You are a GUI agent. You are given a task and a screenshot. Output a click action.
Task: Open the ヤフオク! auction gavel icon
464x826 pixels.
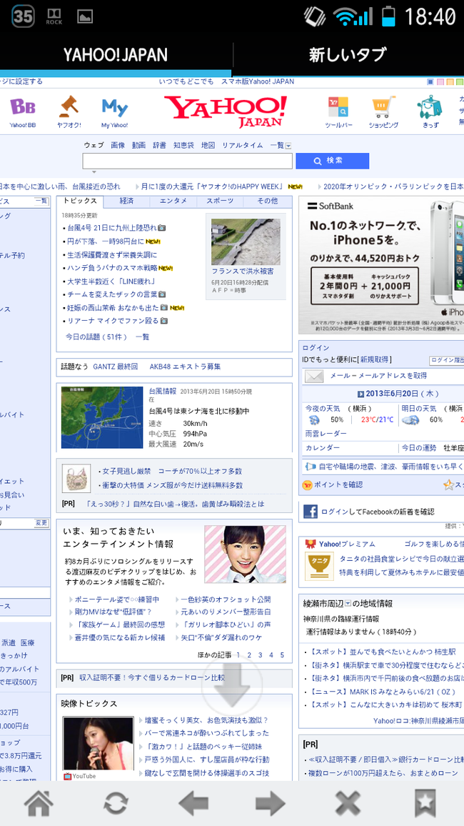point(69,112)
